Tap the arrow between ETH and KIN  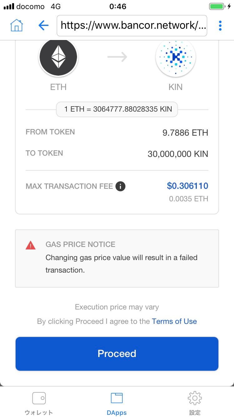pyautogui.click(x=117, y=57)
